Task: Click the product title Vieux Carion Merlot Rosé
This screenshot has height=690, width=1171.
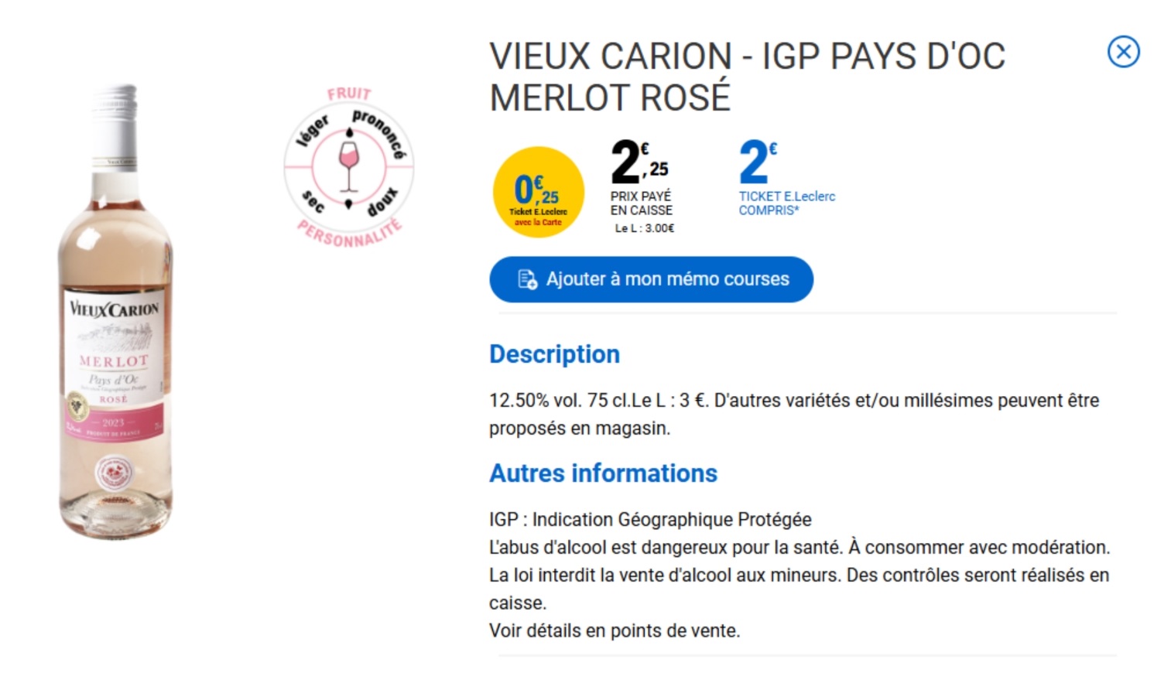Action: tap(747, 77)
